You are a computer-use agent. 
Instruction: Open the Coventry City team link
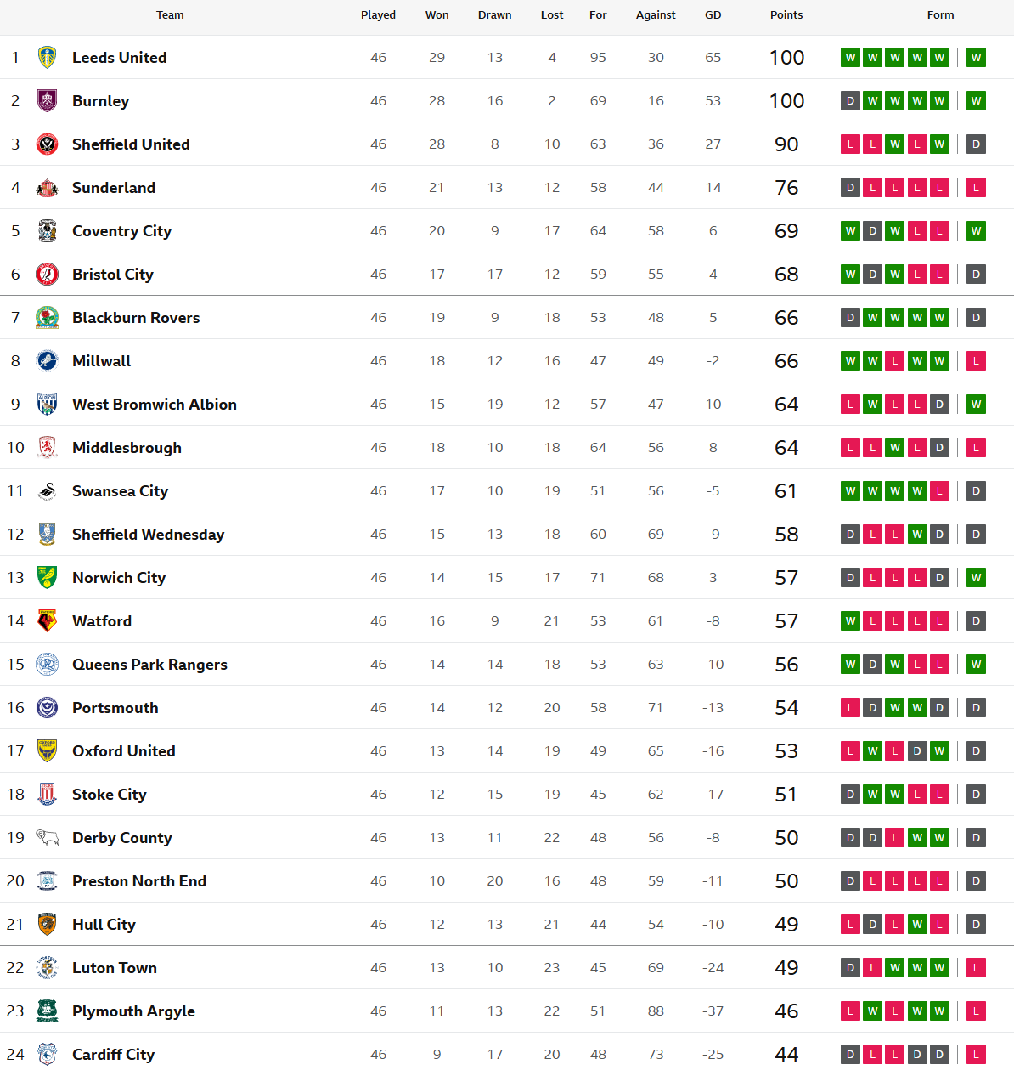[121, 231]
